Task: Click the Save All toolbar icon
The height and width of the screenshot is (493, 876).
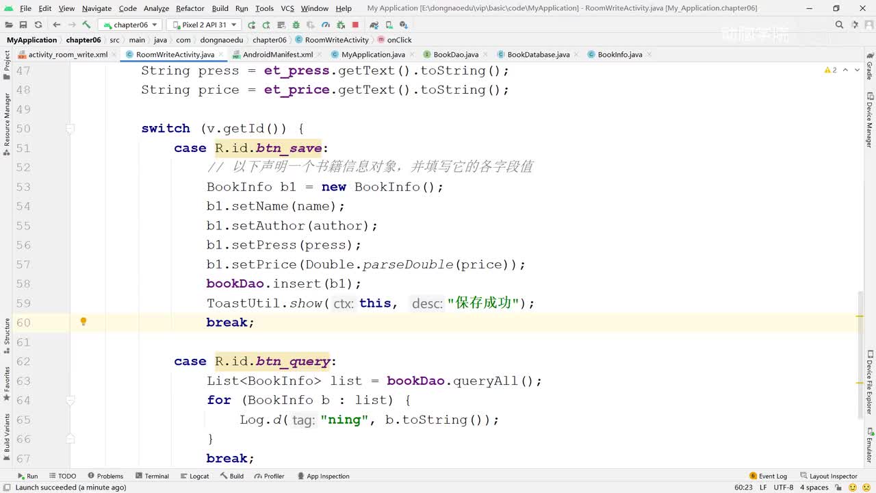Action: 23,25
